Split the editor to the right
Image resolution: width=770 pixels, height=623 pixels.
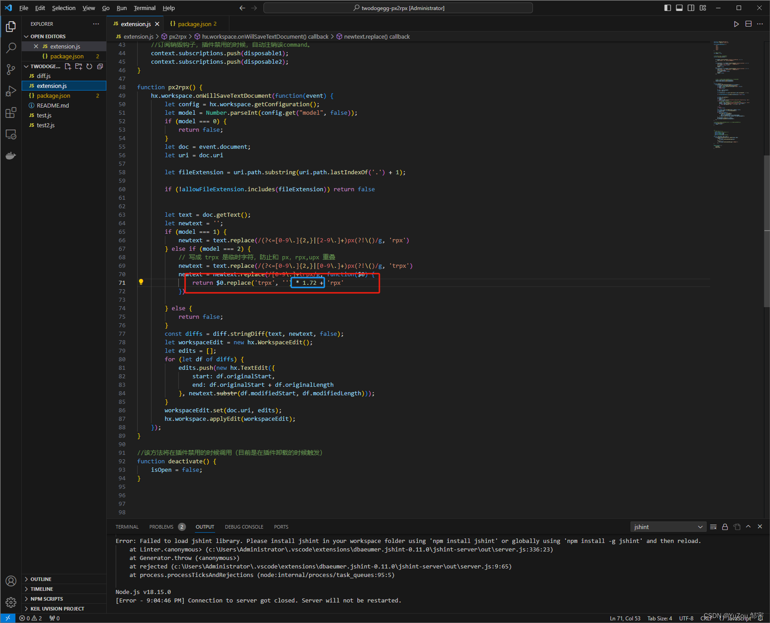click(x=748, y=24)
